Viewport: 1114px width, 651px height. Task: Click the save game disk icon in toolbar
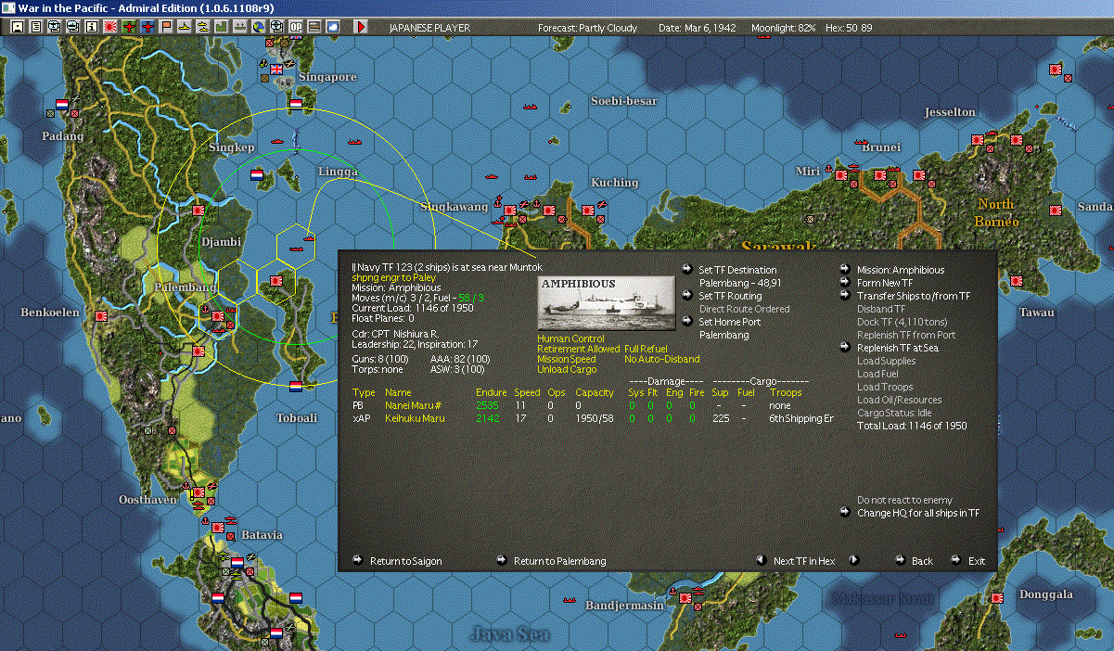click(17, 27)
